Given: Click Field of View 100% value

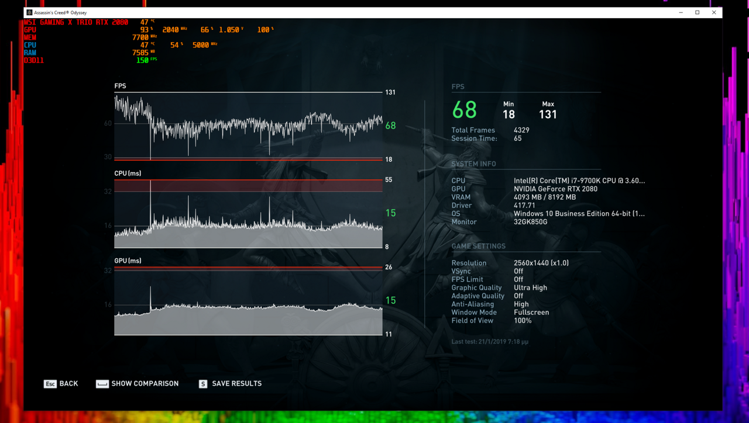Looking at the screenshot, I should (523, 321).
